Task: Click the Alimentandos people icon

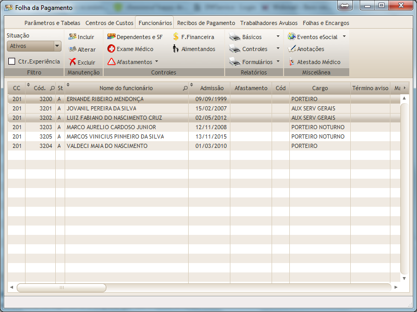Action: 176,49
